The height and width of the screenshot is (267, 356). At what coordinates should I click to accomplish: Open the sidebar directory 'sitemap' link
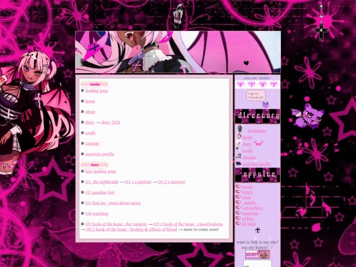[249, 158]
